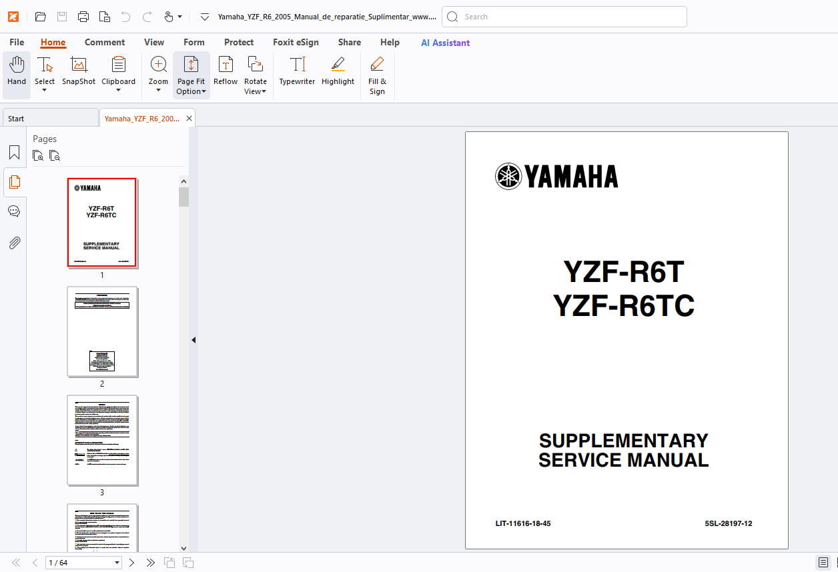Viewport: 838px width, 572px height.
Task: Switch to the Start document tab
Action: click(x=50, y=118)
